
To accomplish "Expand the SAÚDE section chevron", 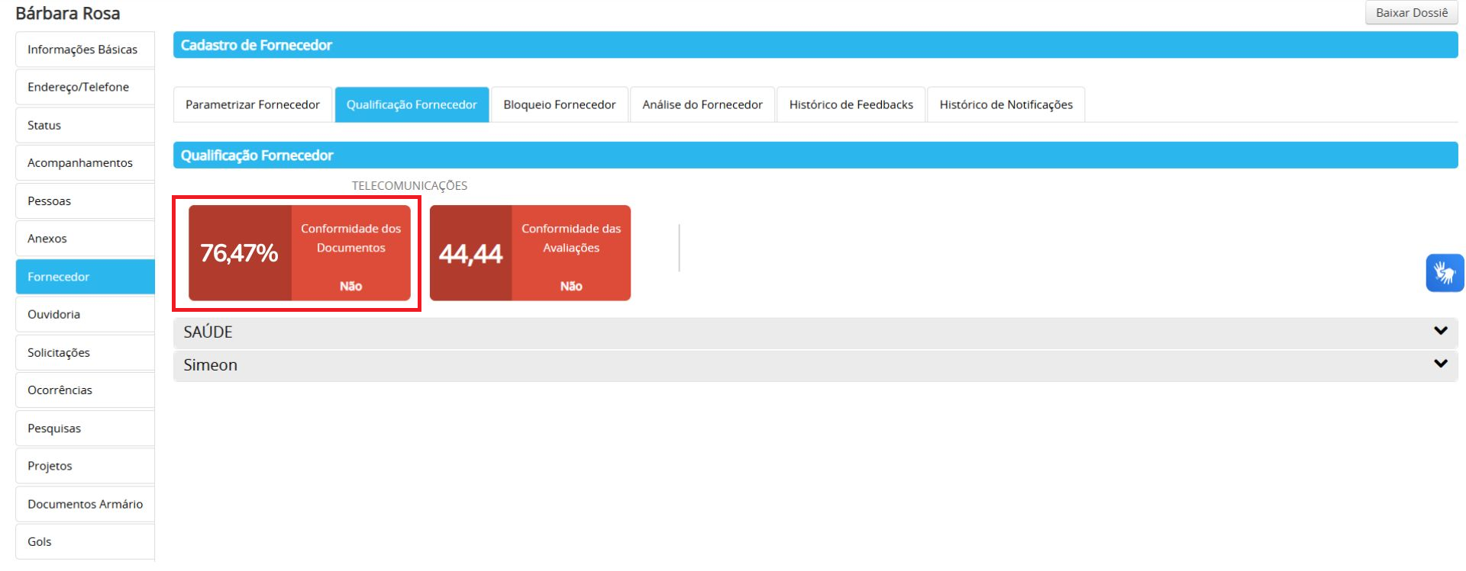I will point(1441,331).
